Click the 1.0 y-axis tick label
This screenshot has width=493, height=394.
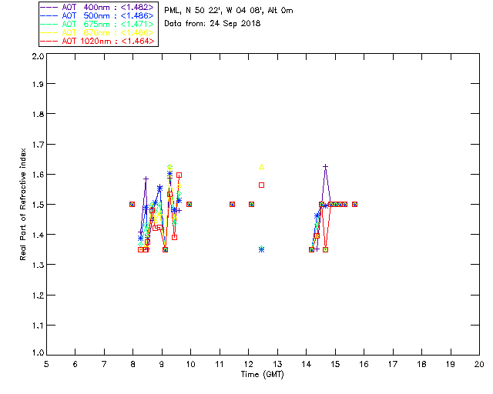coord(38,352)
